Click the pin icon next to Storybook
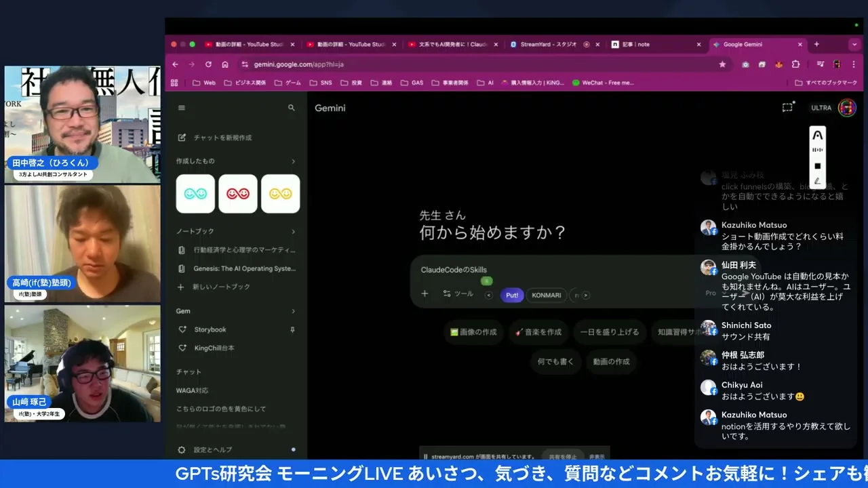The image size is (868, 488). pyautogui.click(x=292, y=329)
